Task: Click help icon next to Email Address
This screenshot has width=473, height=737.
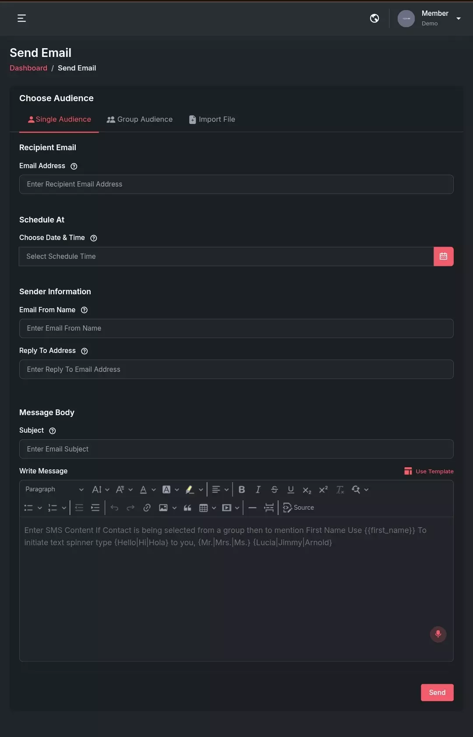Action: pyautogui.click(x=74, y=166)
